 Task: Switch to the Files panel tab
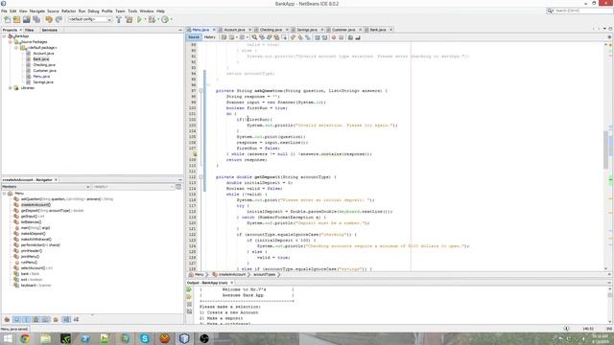coord(30,30)
